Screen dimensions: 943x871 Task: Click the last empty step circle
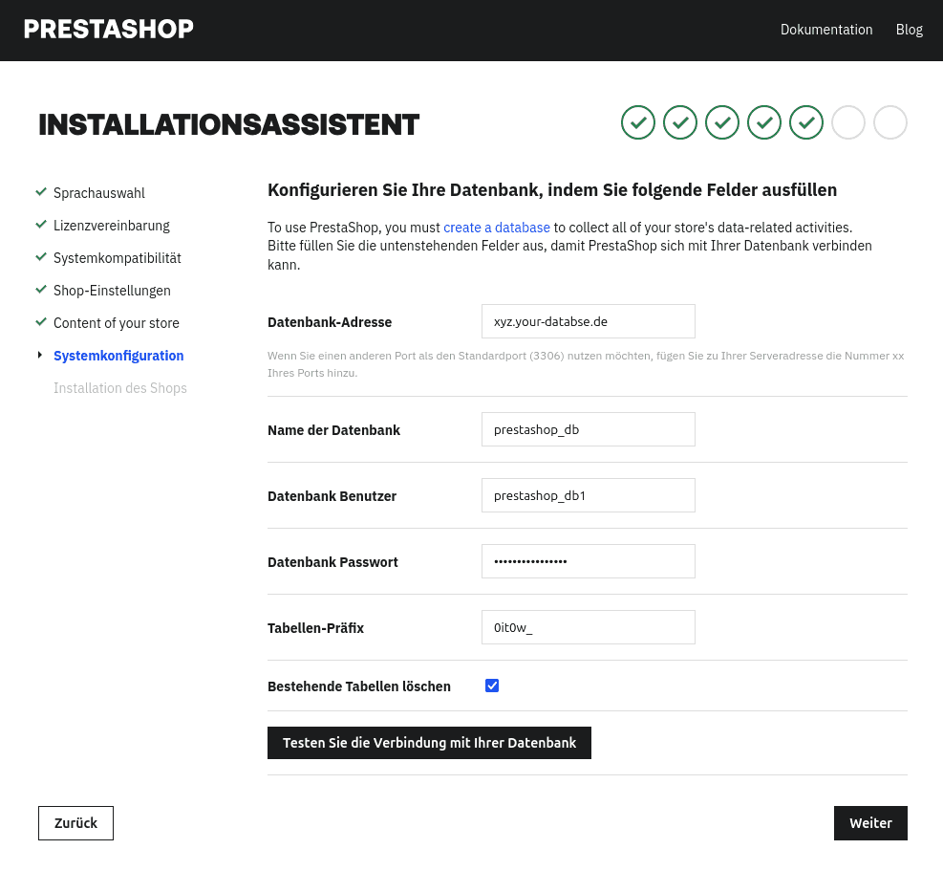(890, 122)
